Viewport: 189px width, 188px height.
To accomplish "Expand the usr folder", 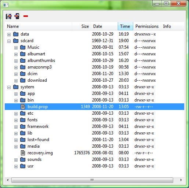I will pyautogui.click(x=16, y=166).
